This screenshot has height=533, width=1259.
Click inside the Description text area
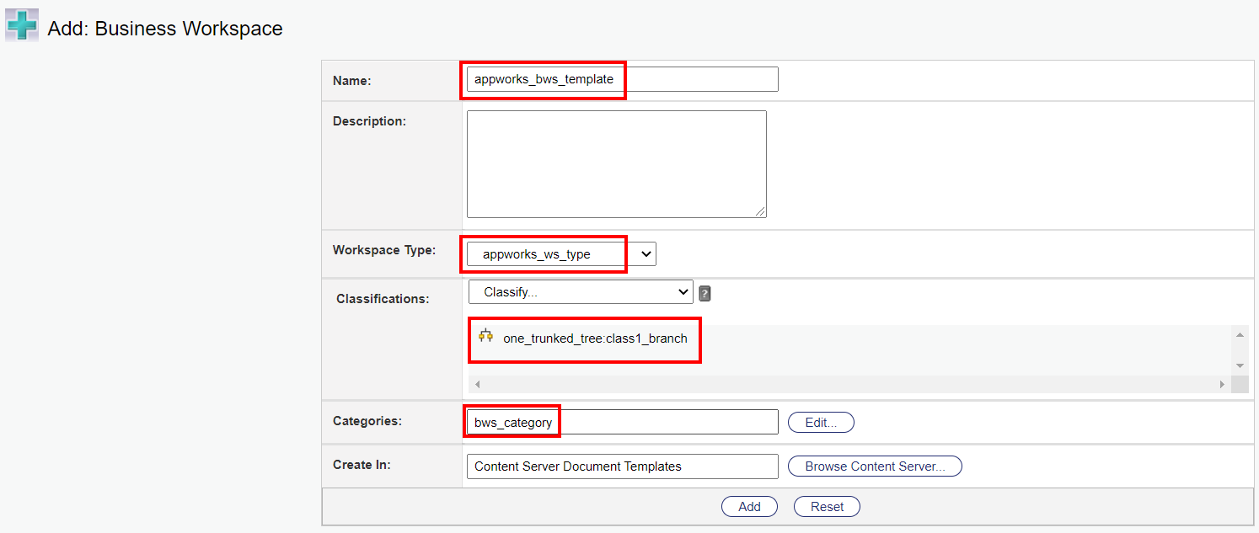tap(616, 163)
